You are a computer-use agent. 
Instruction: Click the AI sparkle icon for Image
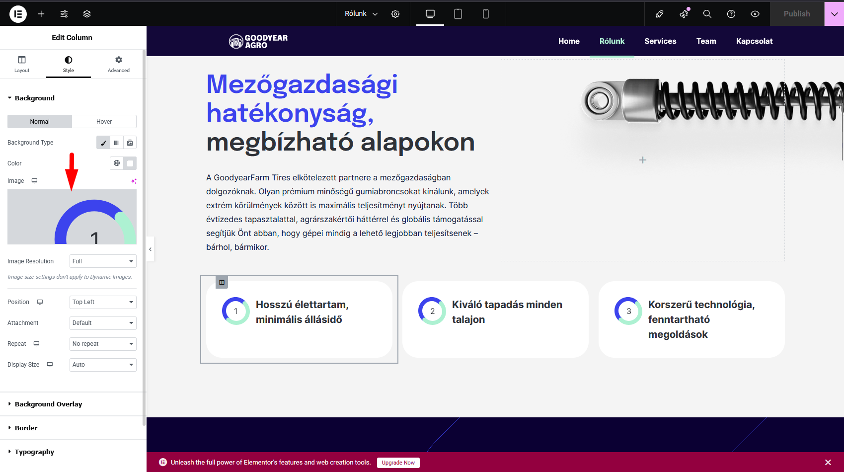tap(133, 181)
